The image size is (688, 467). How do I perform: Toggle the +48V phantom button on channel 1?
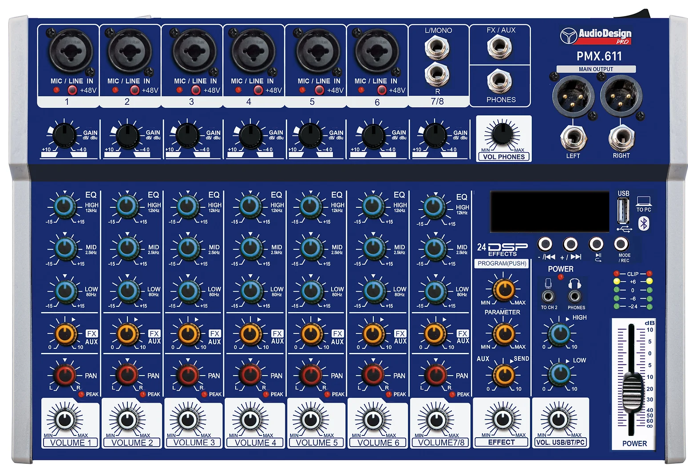pyautogui.click(x=72, y=90)
